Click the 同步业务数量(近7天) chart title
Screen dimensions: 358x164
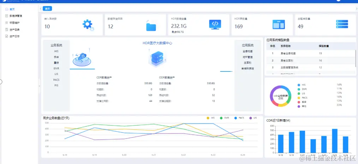click(56, 118)
